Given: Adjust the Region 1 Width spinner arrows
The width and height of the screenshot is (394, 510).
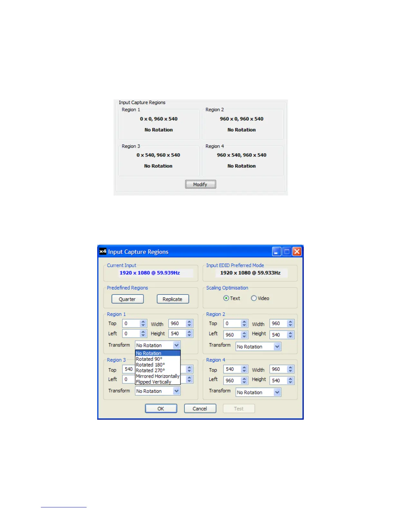Looking at the screenshot, I should coord(189,323).
